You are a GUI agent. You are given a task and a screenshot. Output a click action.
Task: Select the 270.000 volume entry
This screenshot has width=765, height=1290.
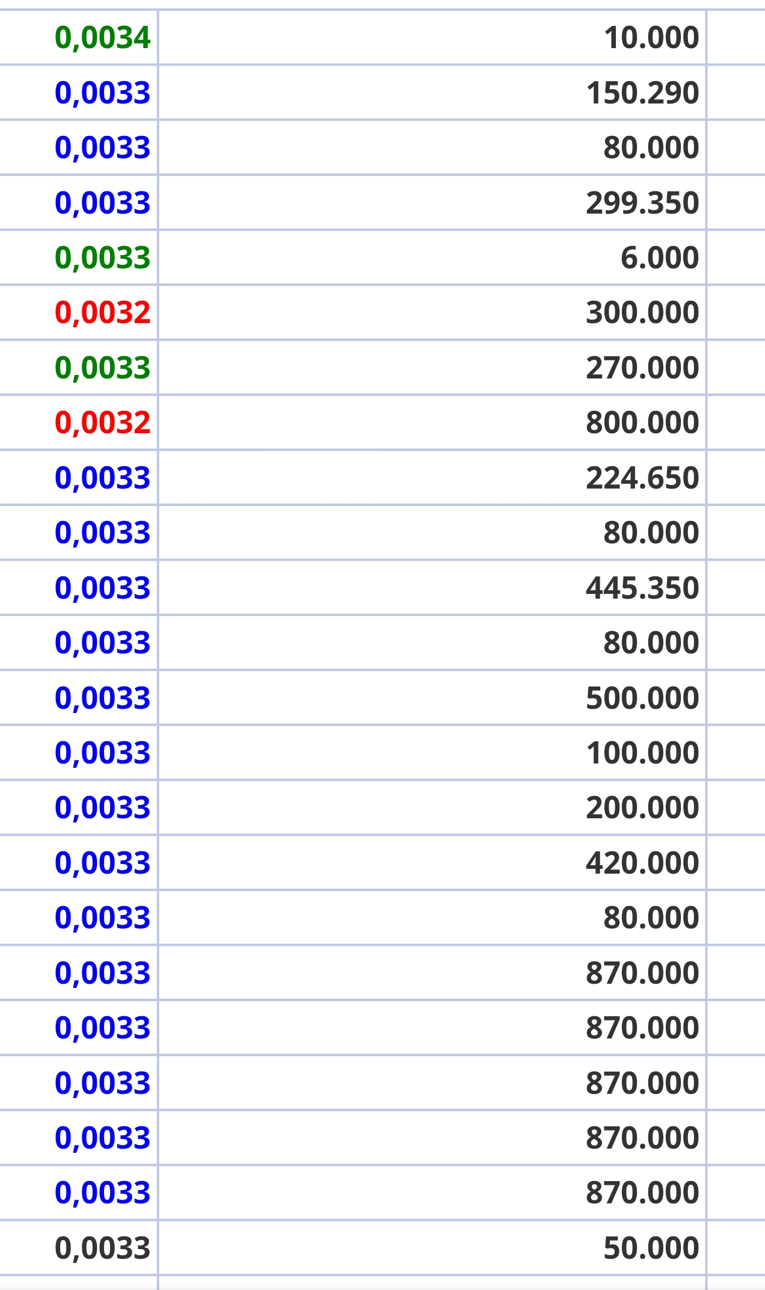tap(642, 368)
